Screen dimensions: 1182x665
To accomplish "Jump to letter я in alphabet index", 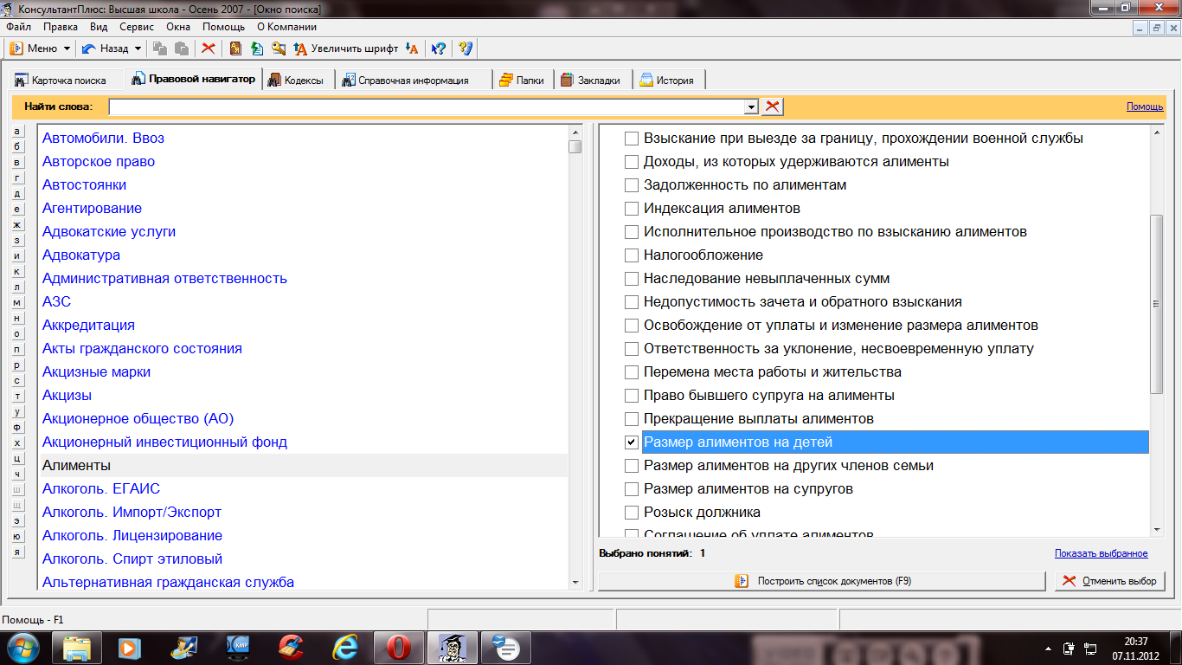I will (17, 552).
